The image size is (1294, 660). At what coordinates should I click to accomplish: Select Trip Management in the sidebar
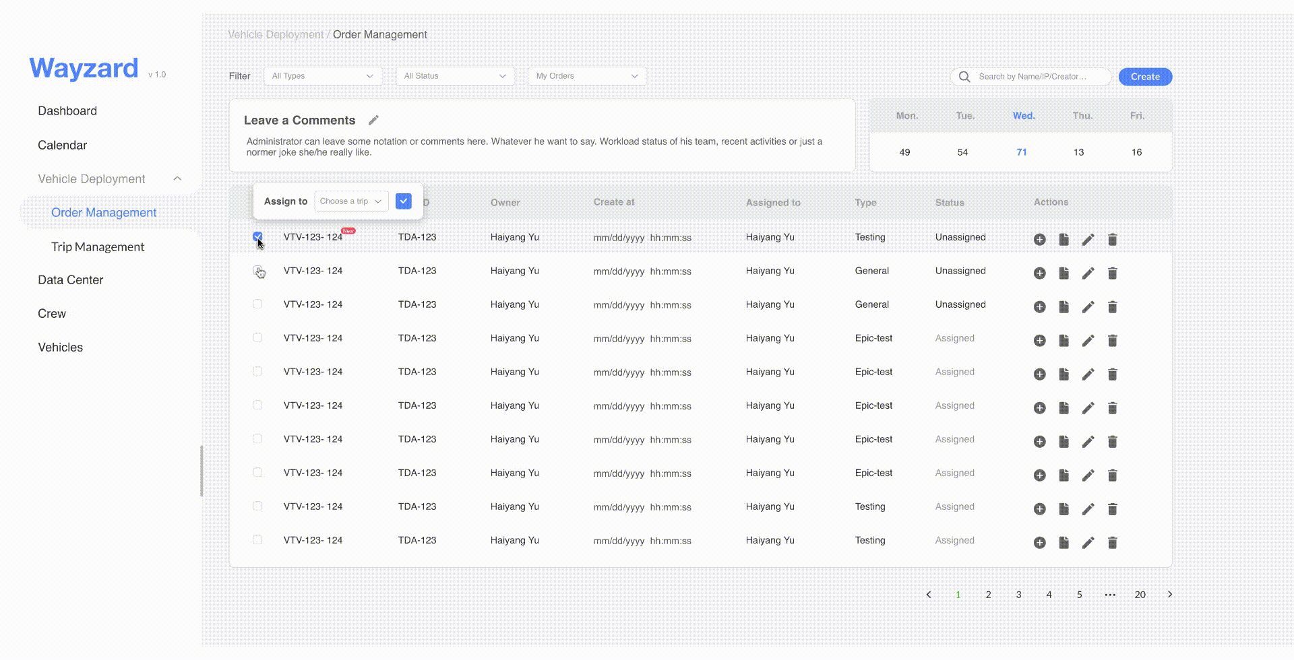(98, 247)
